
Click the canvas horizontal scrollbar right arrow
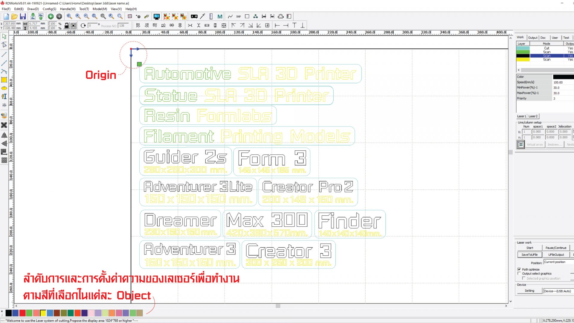(506, 306)
